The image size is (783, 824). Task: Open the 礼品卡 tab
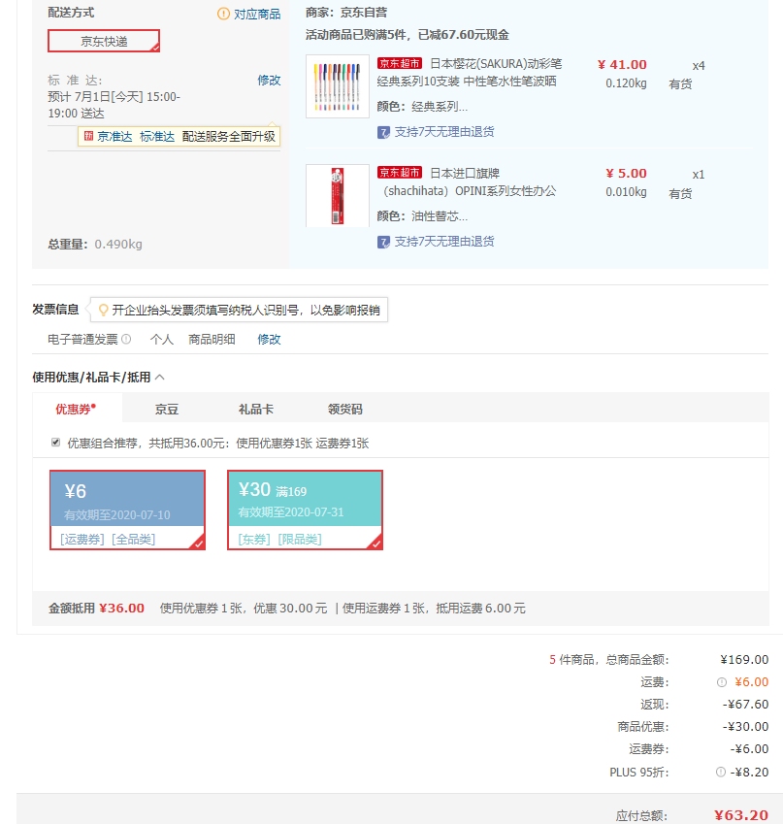[256, 410]
